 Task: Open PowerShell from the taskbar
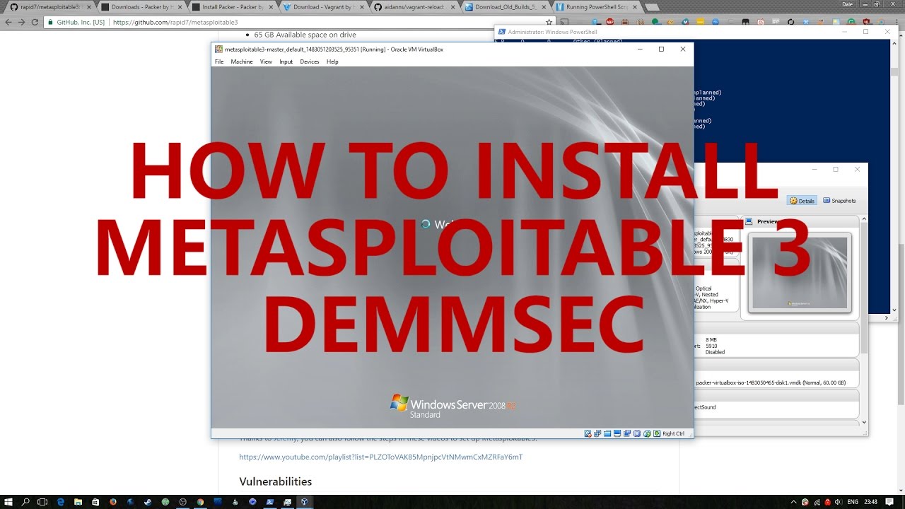pyautogui.click(x=270, y=502)
